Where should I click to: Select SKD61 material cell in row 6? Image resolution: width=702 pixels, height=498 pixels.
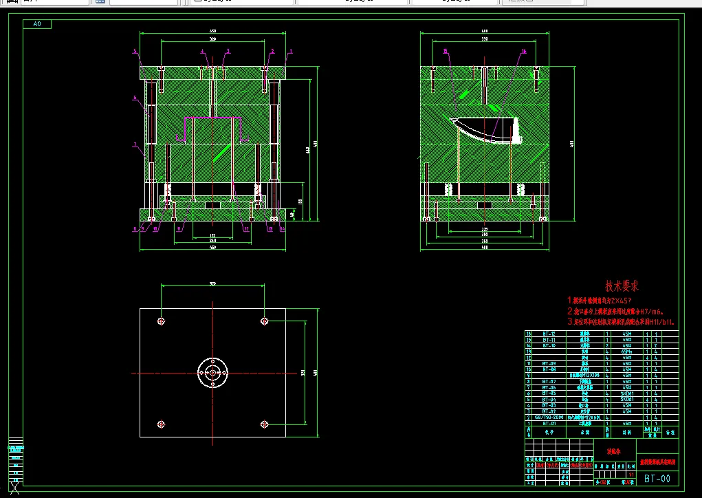(627, 393)
